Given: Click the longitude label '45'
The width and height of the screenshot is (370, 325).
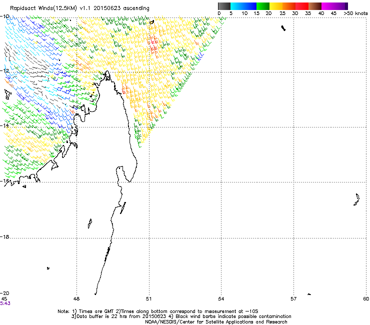Looking at the screenshot, I should (x=4, y=299).
